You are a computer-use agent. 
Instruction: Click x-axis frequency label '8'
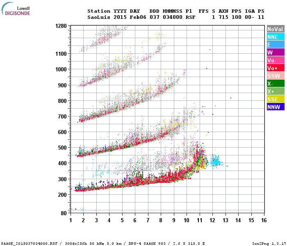pos(161,220)
